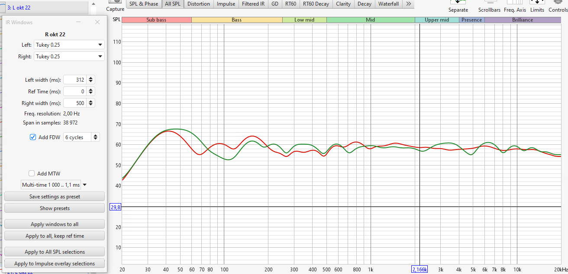Enable the Add MTW checkbox
Screen dimensions: 568x274
(32, 173)
